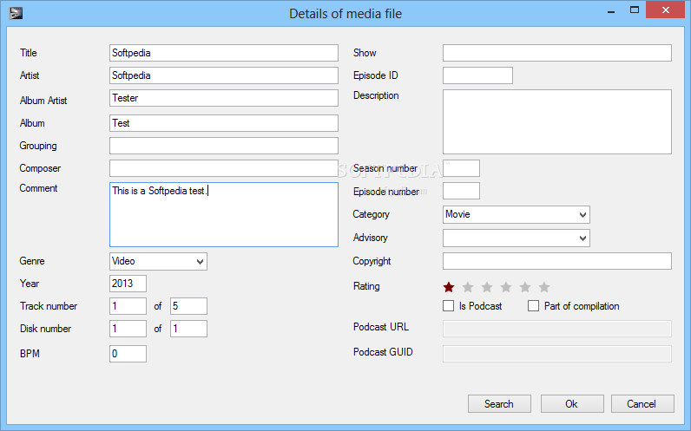Click the disabled Podcast URL field
The image size is (691, 431).
[557, 329]
